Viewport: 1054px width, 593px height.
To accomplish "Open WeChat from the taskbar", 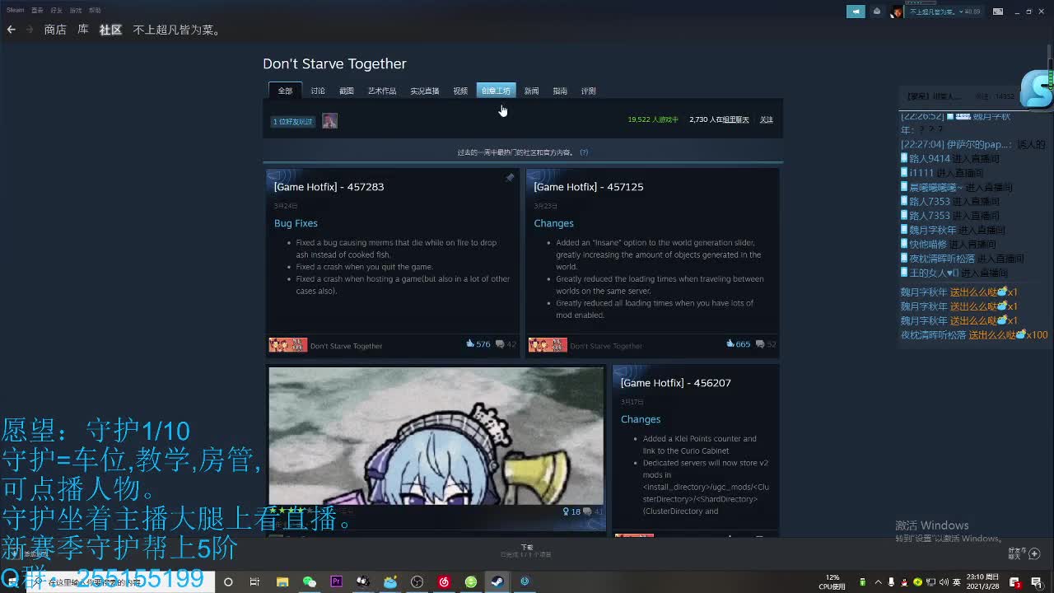I will pyautogui.click(x=310, y=582).
